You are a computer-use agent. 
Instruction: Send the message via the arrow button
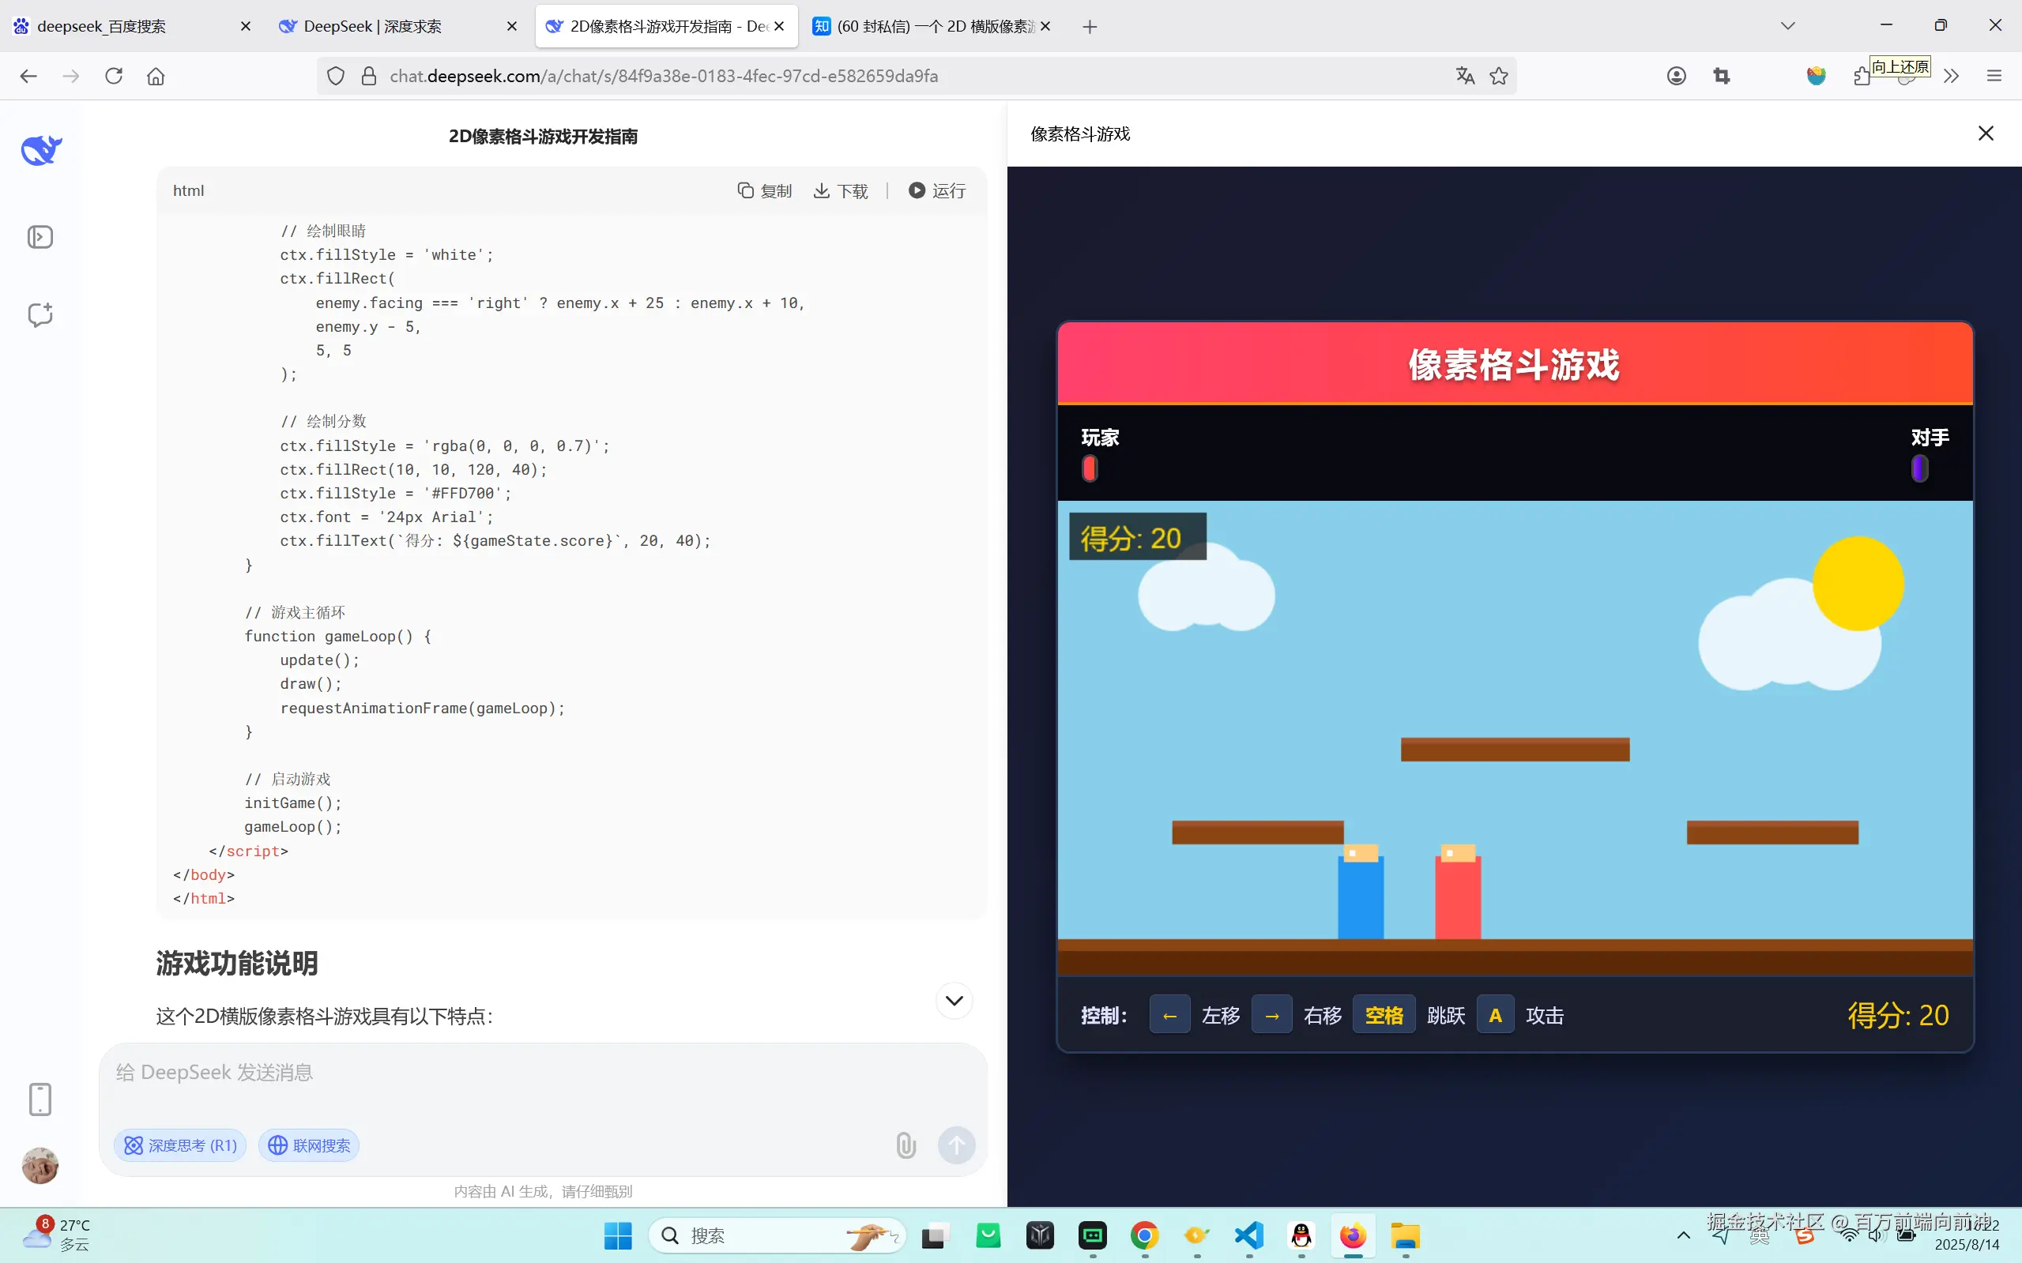pyautogui.click(x=957, y=1145)
